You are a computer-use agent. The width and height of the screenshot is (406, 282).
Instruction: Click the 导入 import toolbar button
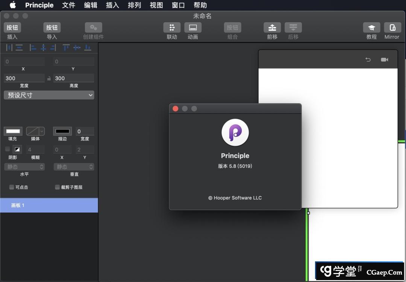click(52, 27)
